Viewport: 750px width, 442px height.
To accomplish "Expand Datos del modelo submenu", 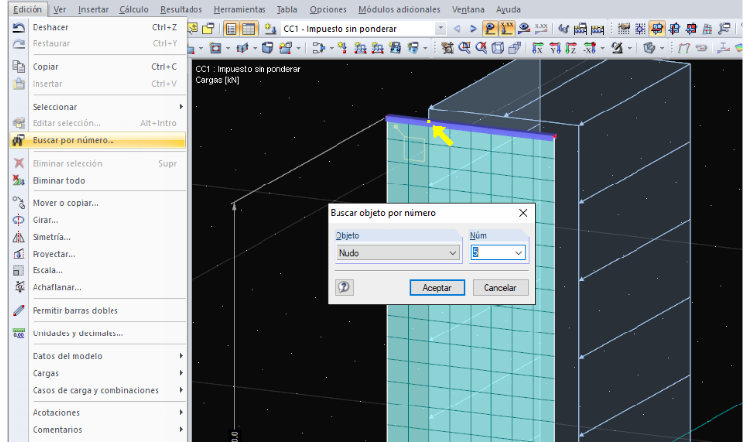I will (97, 356).
